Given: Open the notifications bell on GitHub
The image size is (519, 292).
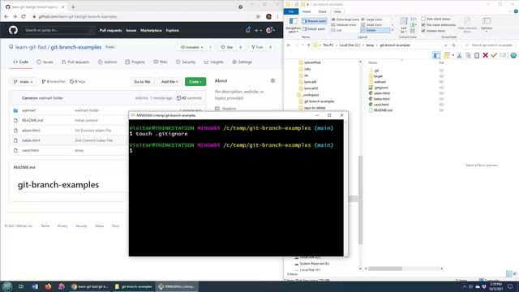Looking at the screenshot, I should point(248,30).
